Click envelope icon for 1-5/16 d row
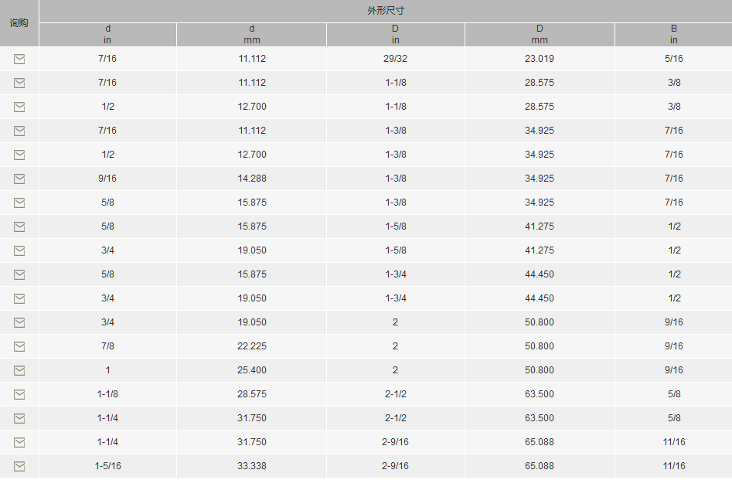Image resolution: width=732 pixels, height=480 pixels. (19, 466)
